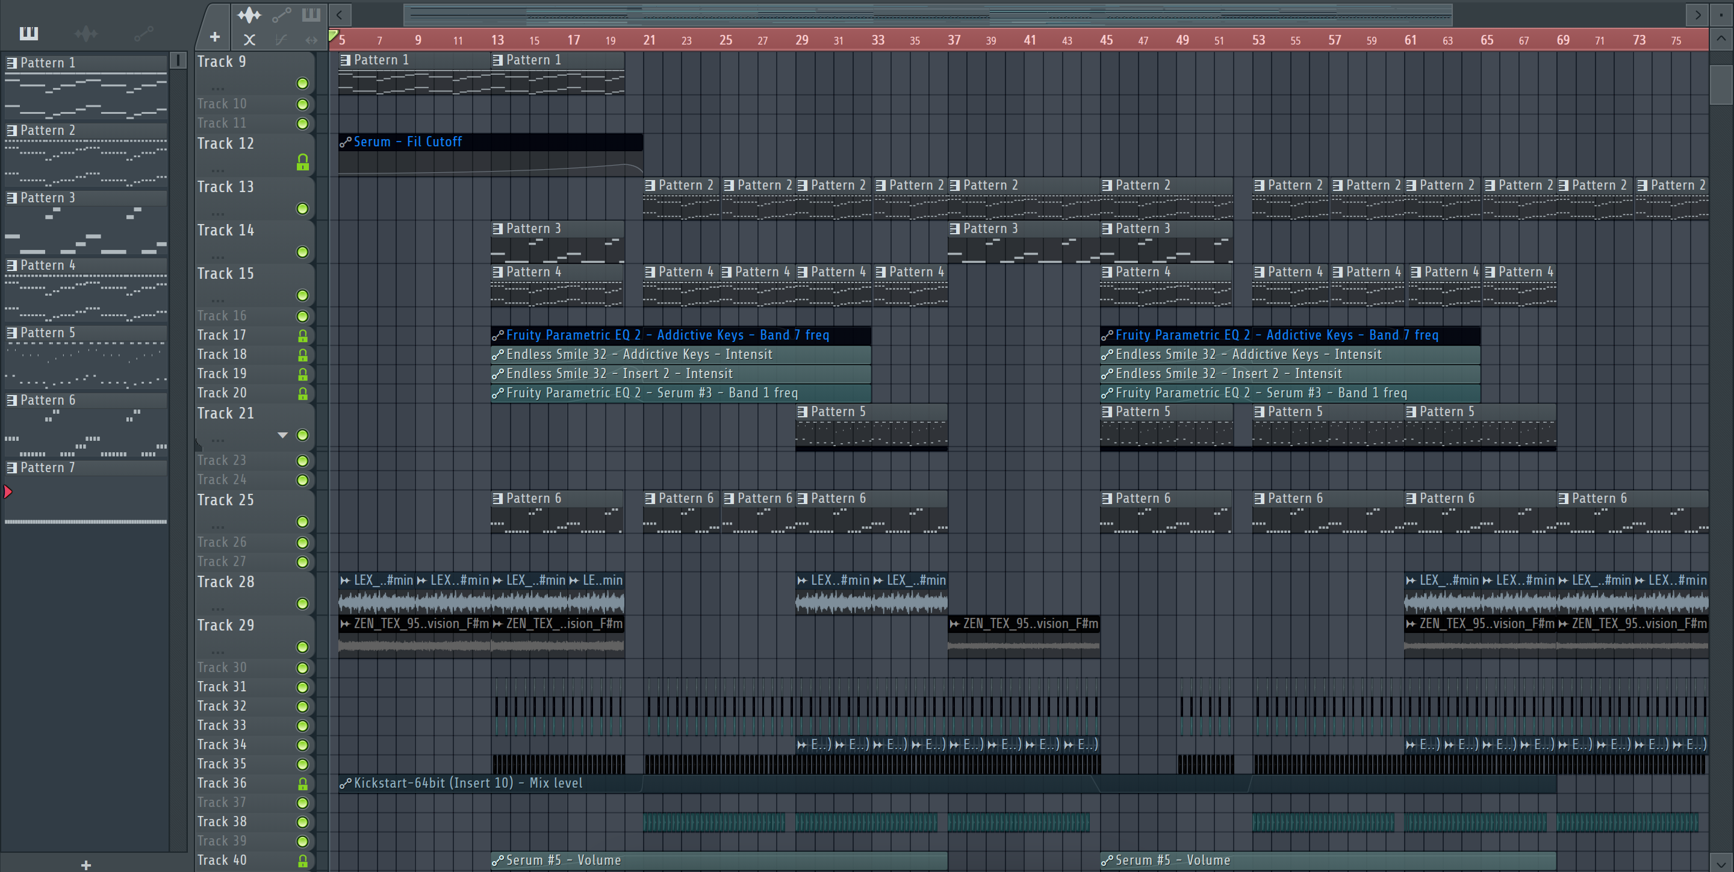Click the double-arrow icon in playlist toolbar
1734x872 pixels.
(311, 40)
